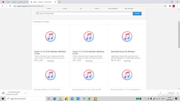The width and height of the screenshot is (180, 101).
Task: Open File Explorer from the taskbar
Action: click(60, 98)
